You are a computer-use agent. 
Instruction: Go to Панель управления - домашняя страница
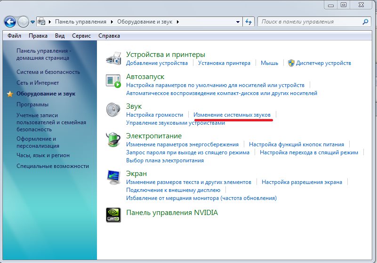(44, 54)
